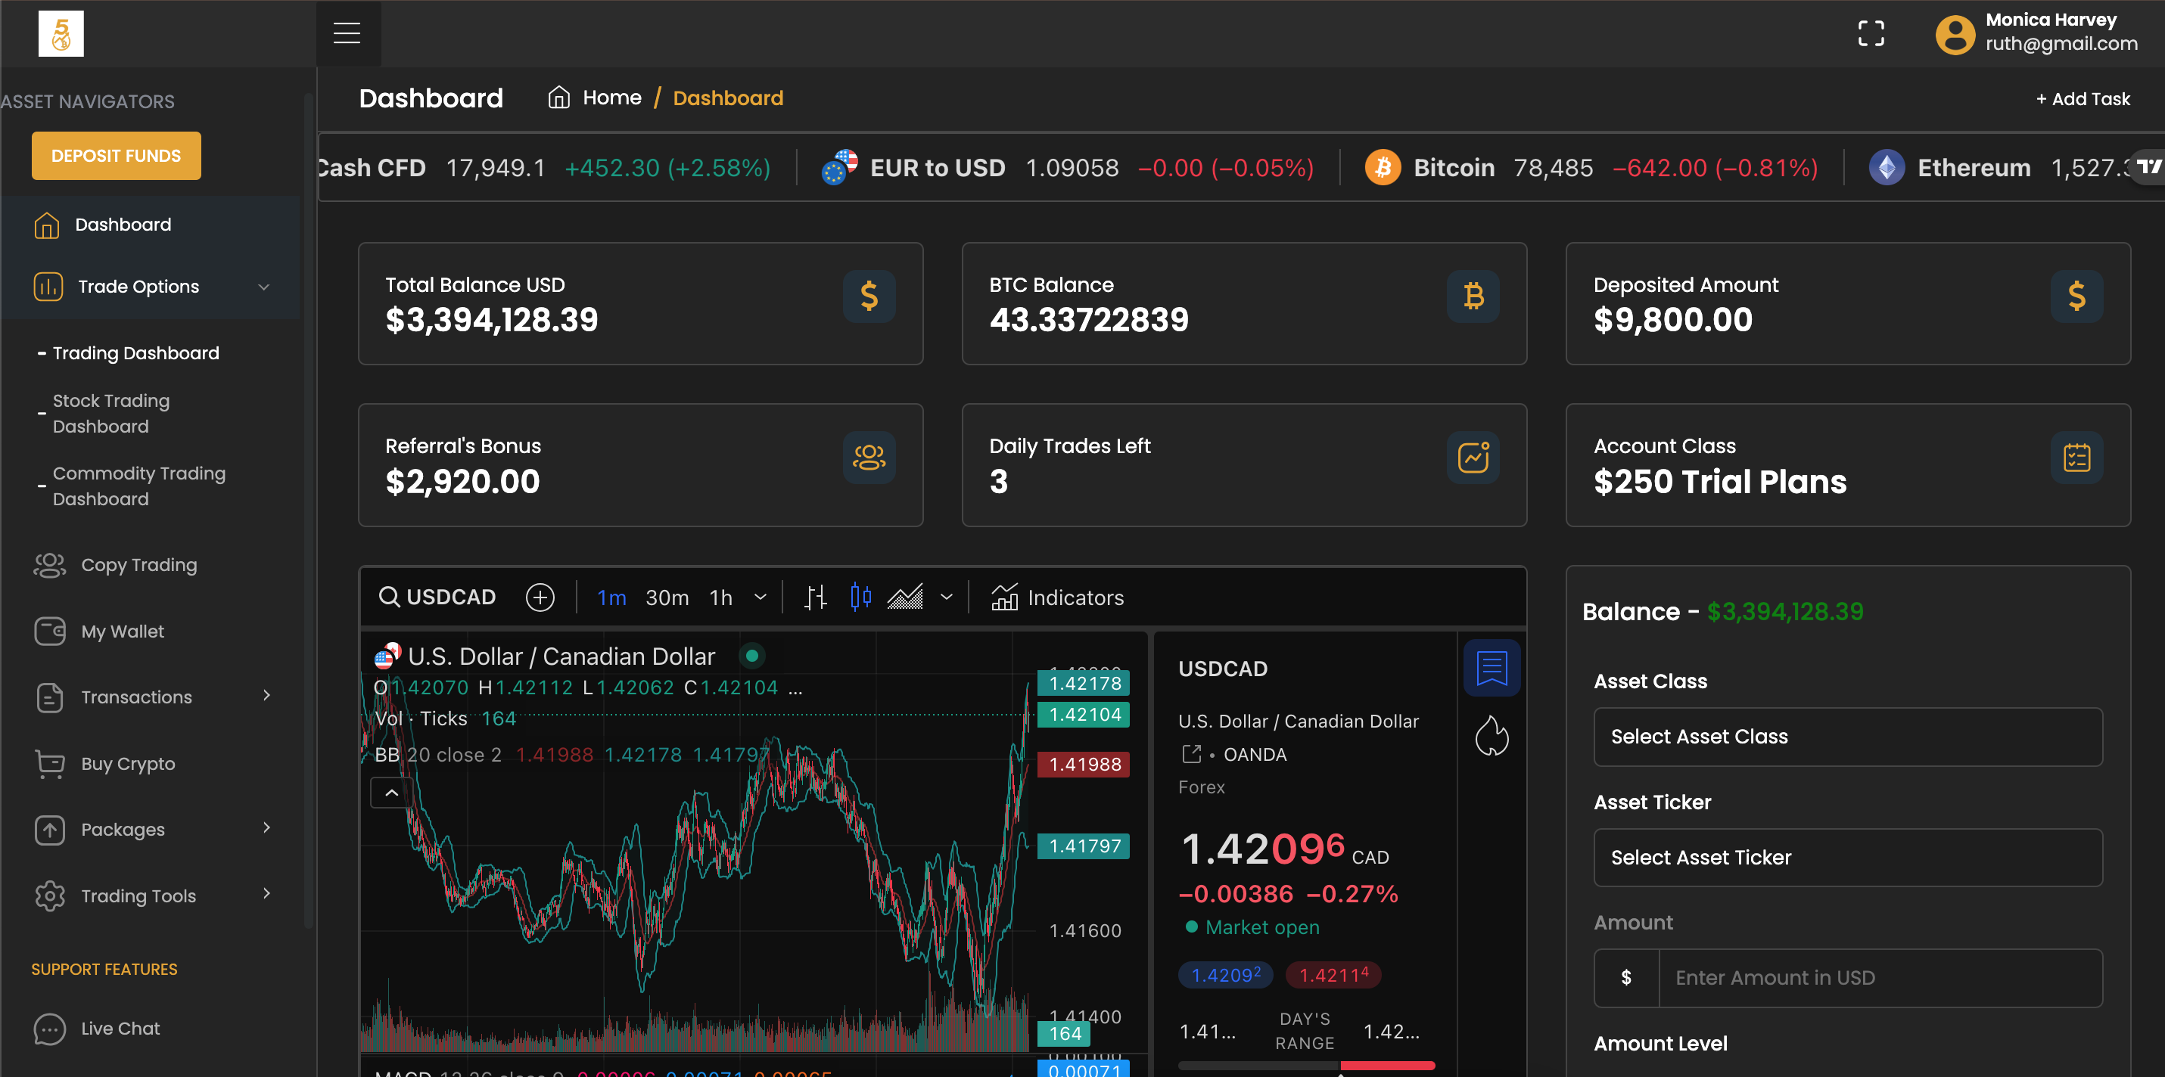Click the Home breadcrumb house icon
The width and height of the screenshot is (2165, 1077).
coord(559,98)
